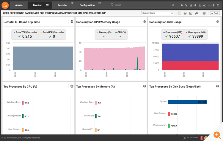Click the monagentcore CPU bar 0.11
Screen dimensions: 223x141
pos(23,116)
